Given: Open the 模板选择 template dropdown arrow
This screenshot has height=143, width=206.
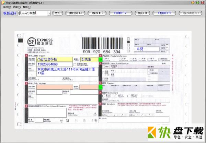Looking at the screenshot, I should click(x=49, y=13).
